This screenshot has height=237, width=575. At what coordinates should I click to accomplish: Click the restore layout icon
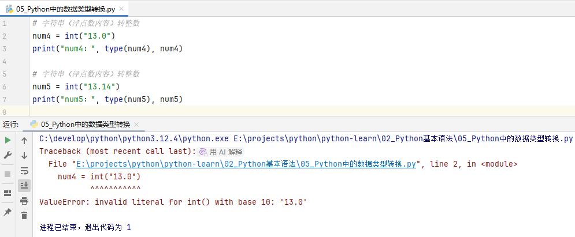coord(8,193)
